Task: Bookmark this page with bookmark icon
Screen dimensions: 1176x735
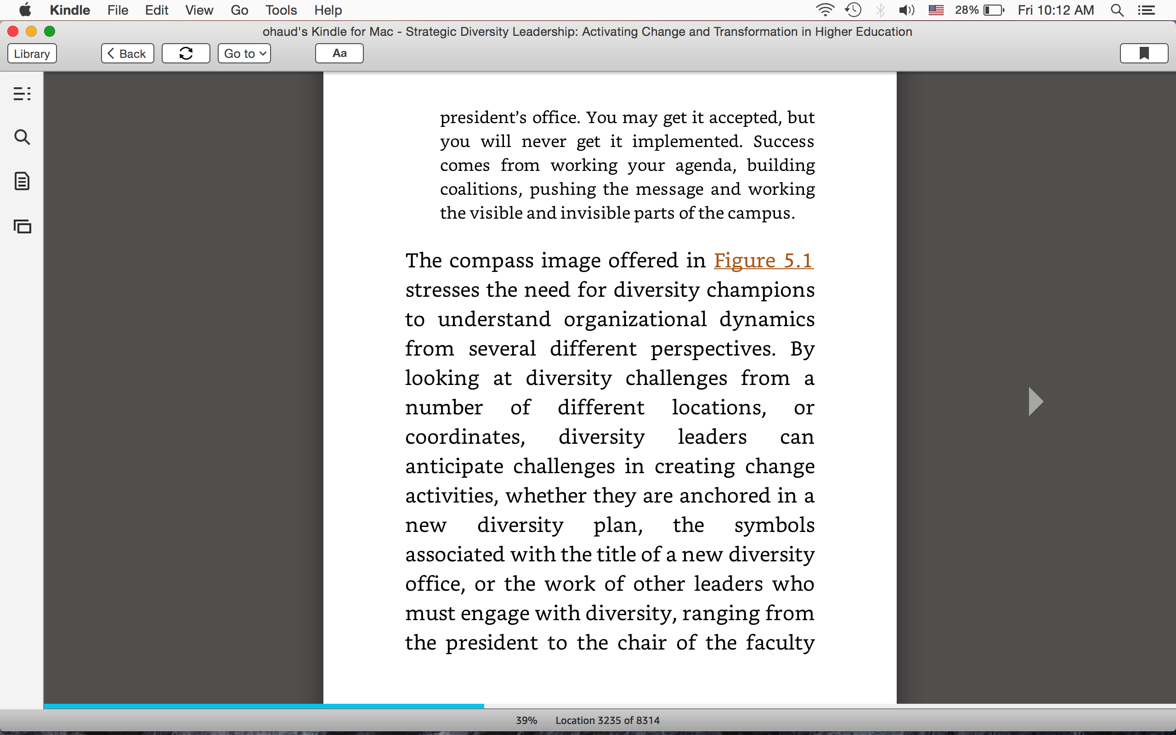Action: [1144, 53]
